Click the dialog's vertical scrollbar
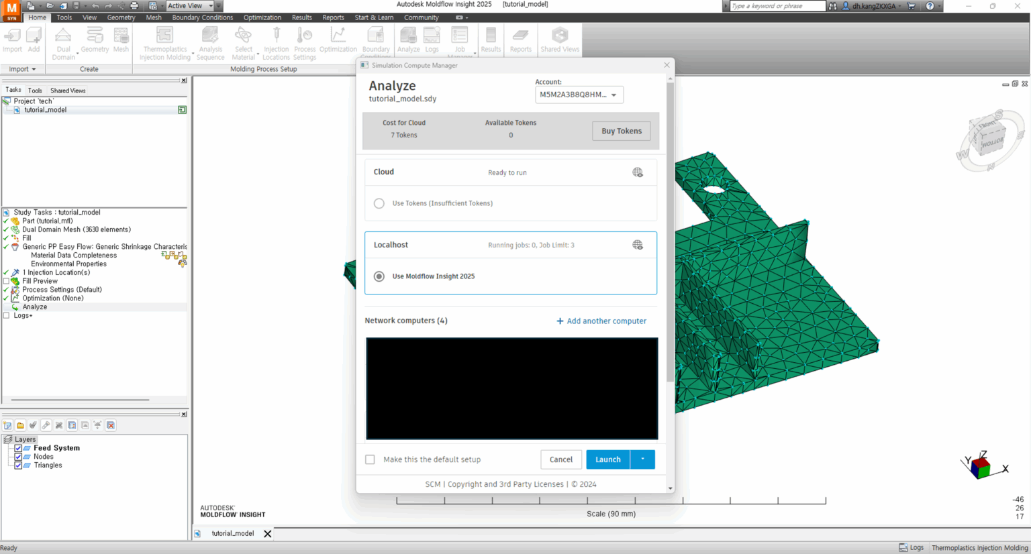Viewport: 1031px width, 554px height. pos(670,228)
